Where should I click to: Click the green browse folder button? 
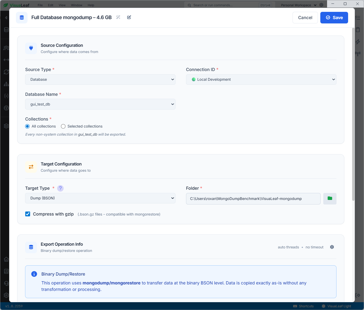pos(330,199)
